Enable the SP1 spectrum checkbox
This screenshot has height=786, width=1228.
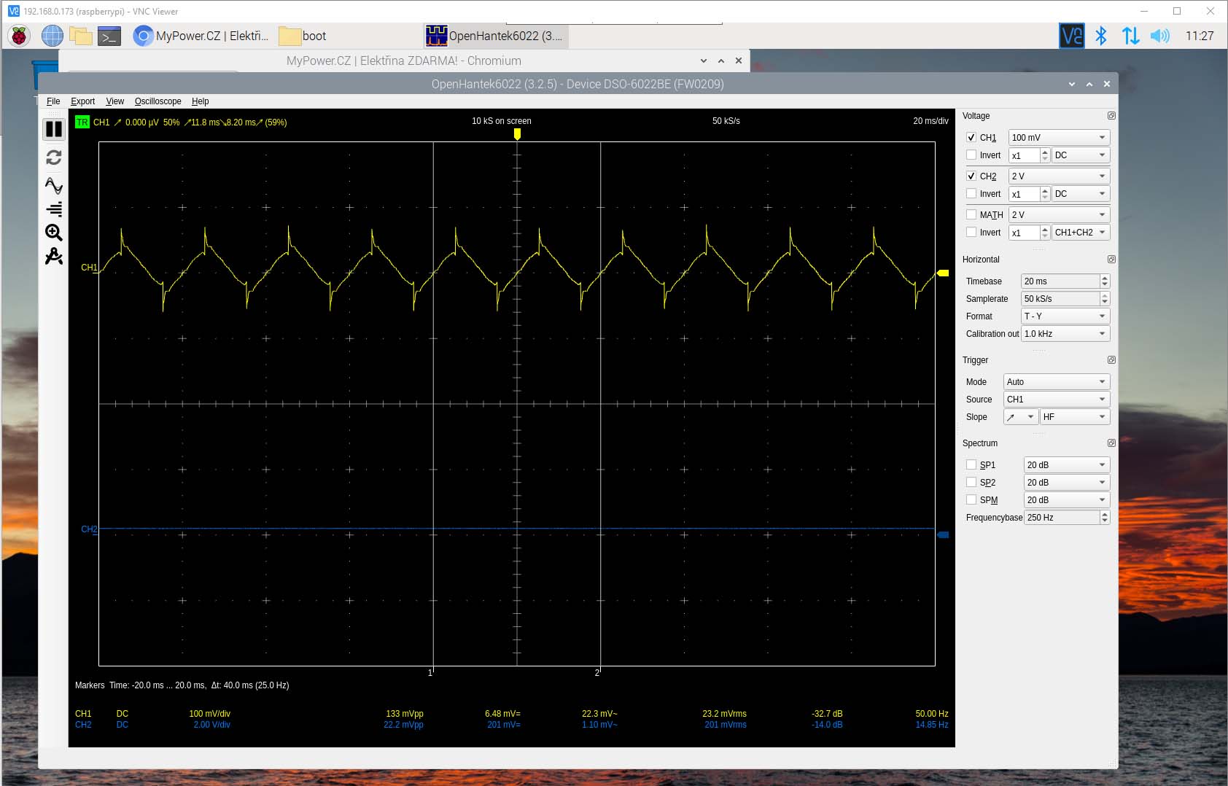click(x=971, y=464)
